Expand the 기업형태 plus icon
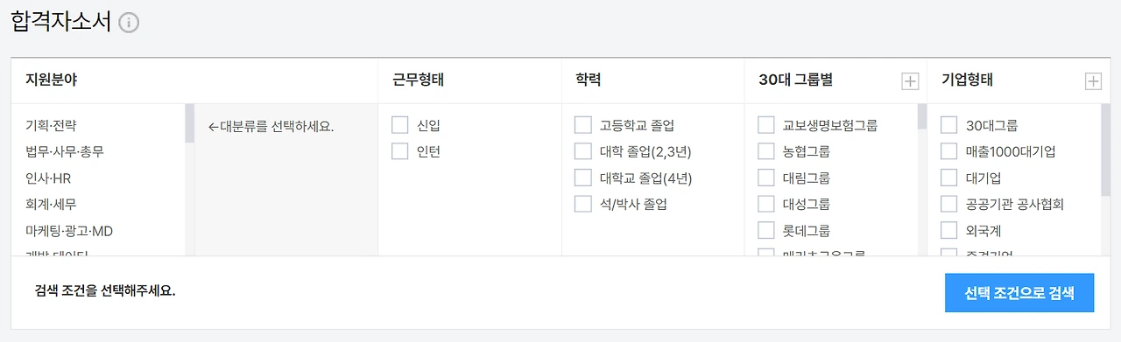1121x342 pixels. pyautogui.click(x=1092, y=81)
